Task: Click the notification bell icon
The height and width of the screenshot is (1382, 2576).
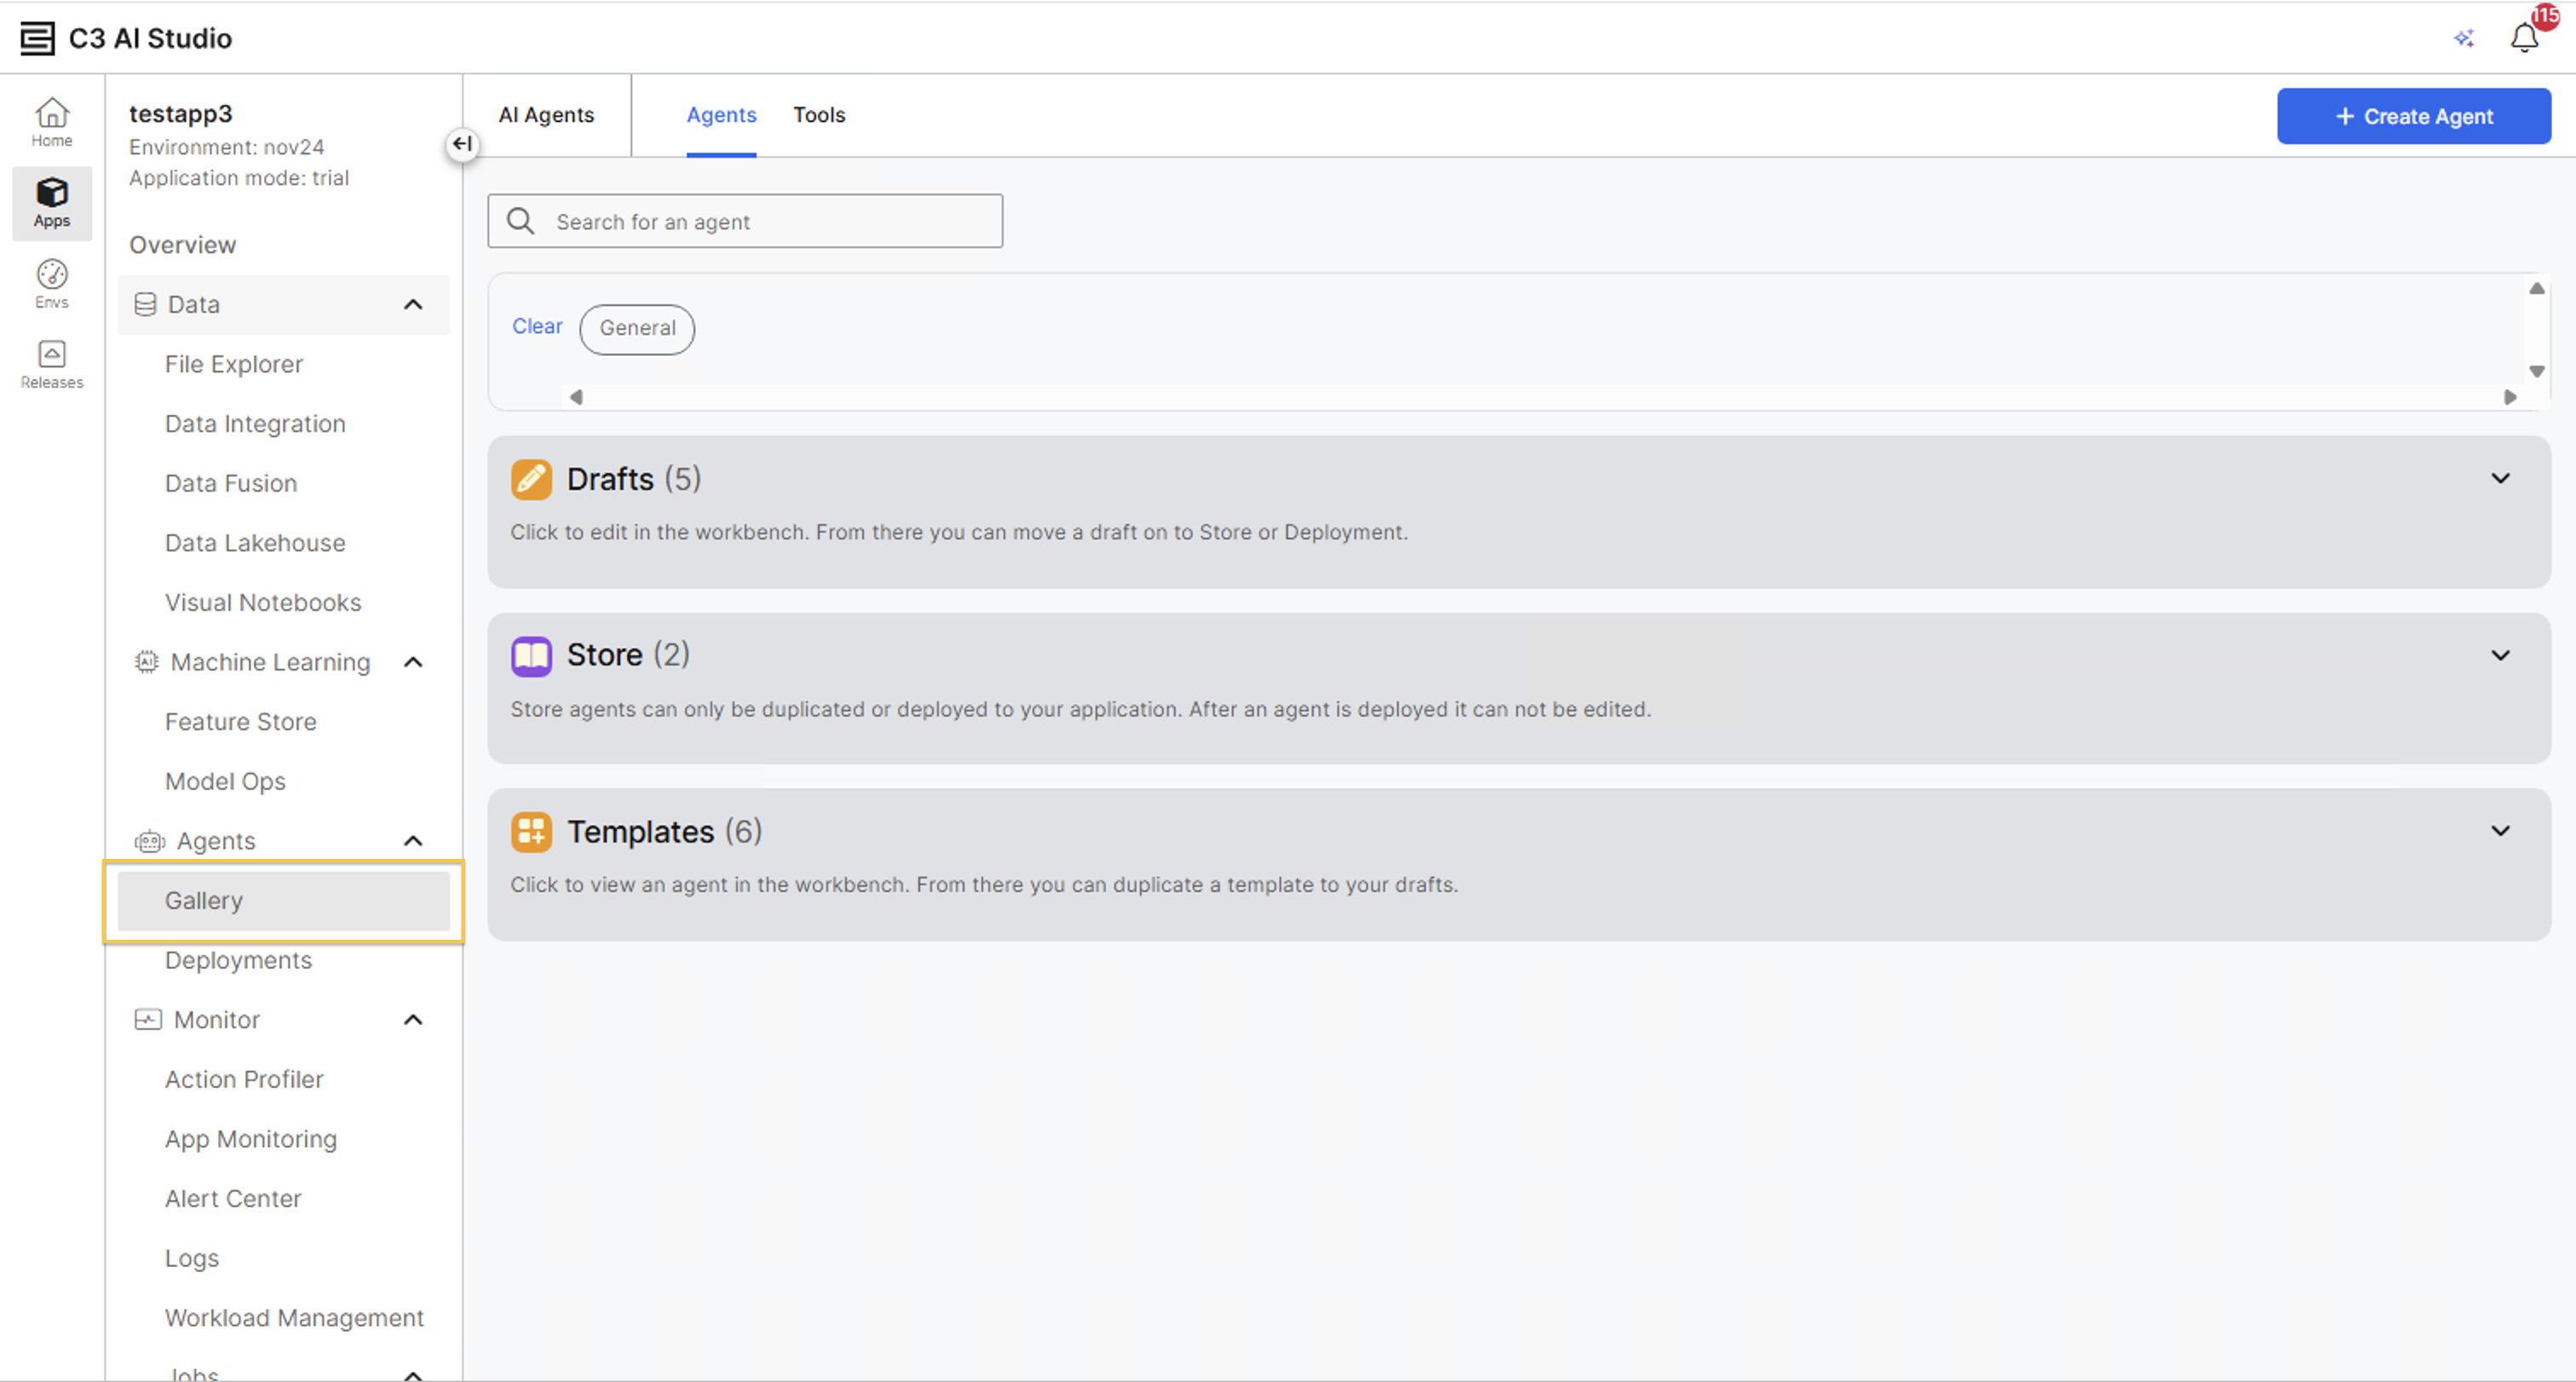Action: click(x=2524, y=38)
